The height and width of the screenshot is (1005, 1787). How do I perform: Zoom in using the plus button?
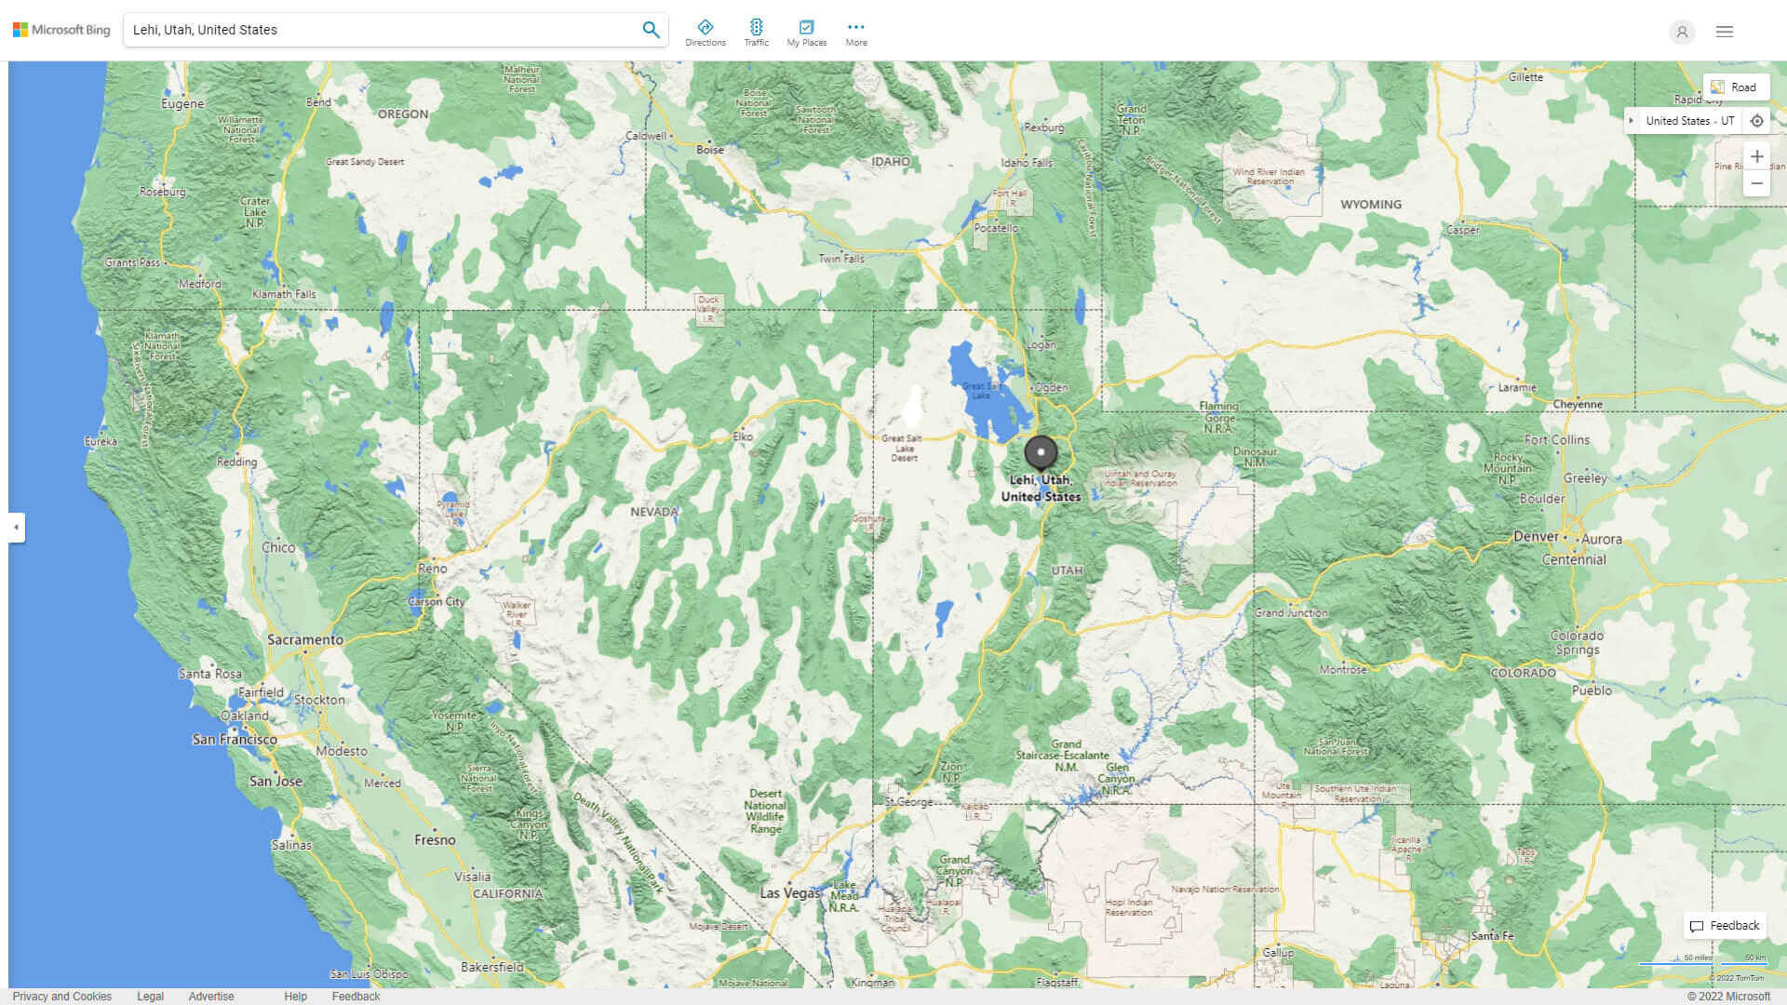[1757, 156]
